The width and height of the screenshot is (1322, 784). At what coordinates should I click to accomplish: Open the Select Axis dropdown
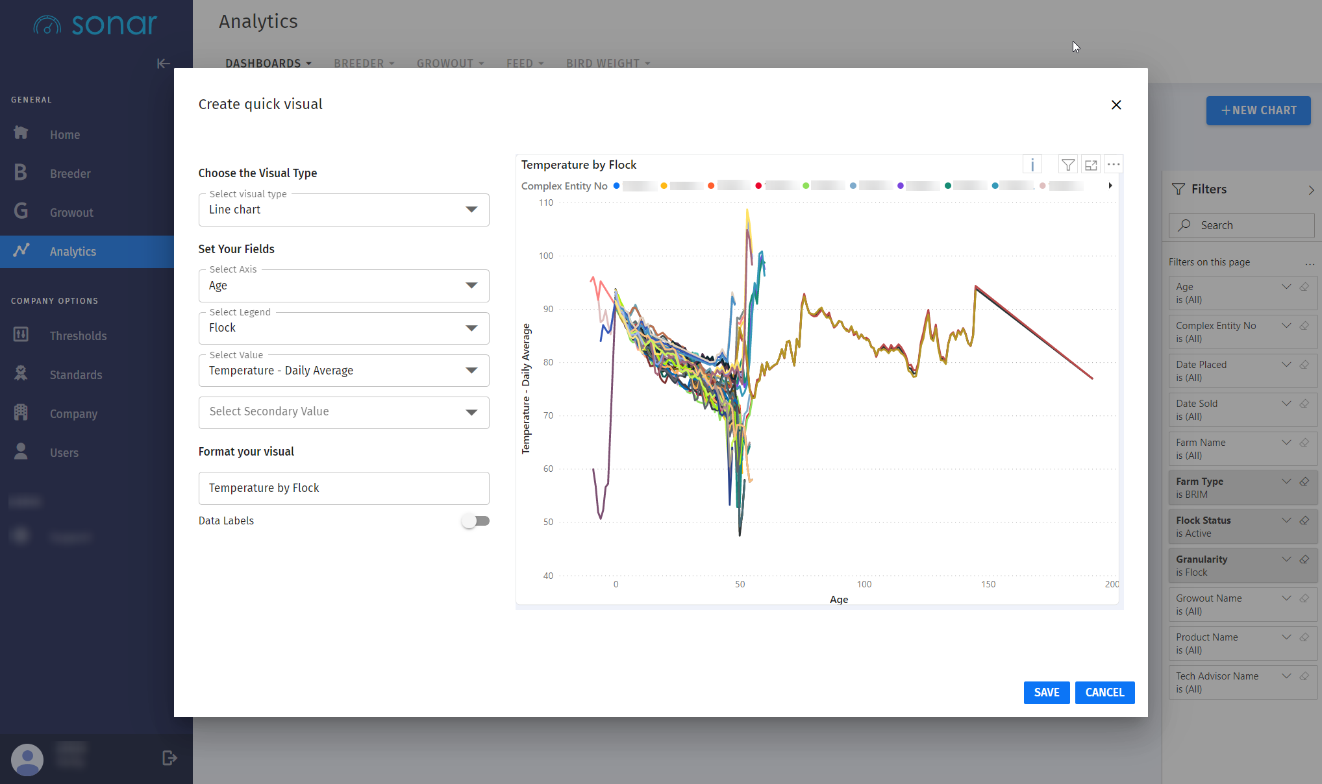point(343,286)
